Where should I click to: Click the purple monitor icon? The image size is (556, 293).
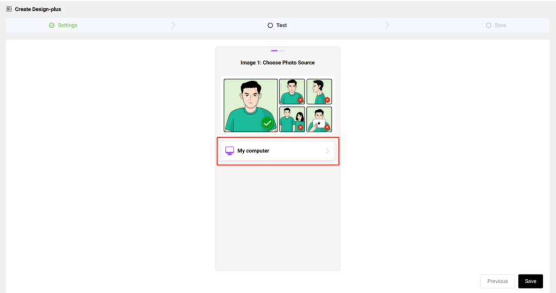pyautogui.click(x=230, y=151)
